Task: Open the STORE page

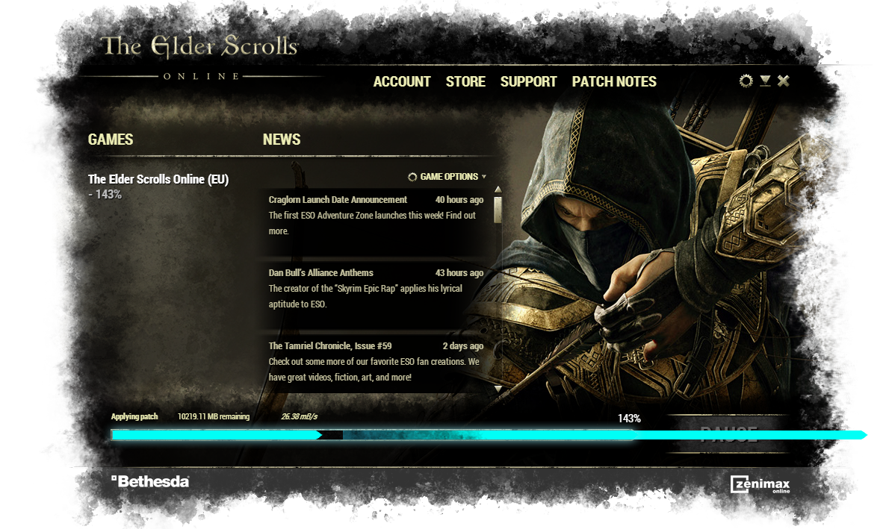Action: [465, 81]
